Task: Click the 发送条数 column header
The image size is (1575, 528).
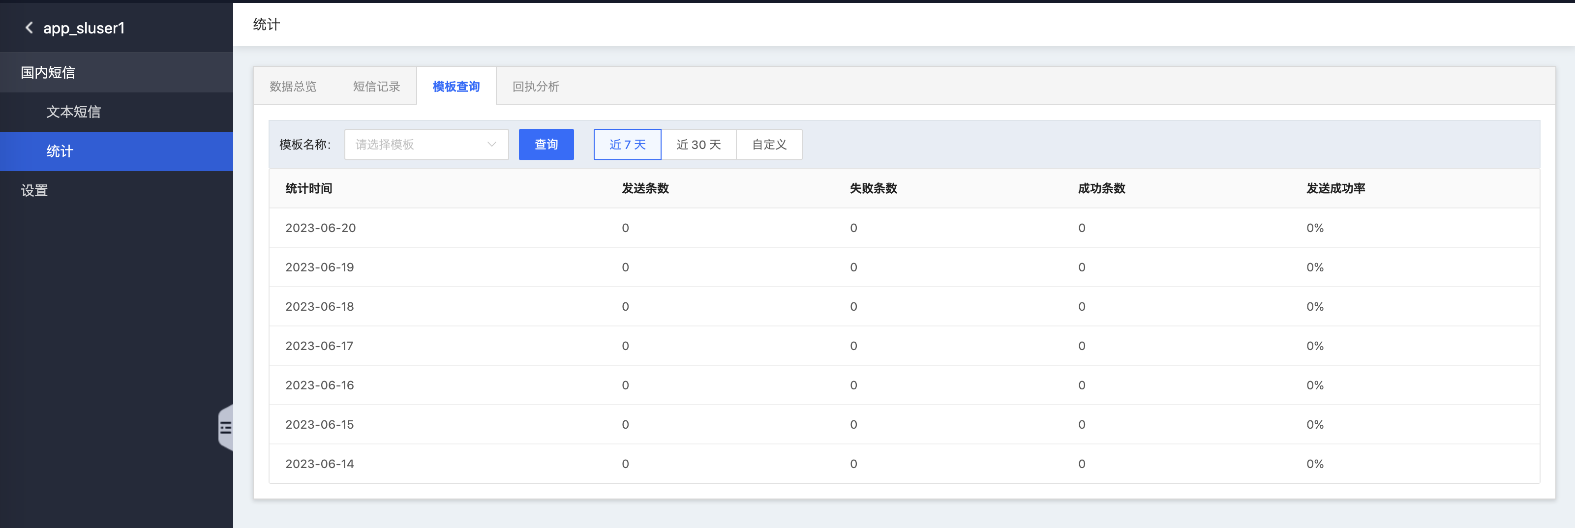Action: click(645, 188)
